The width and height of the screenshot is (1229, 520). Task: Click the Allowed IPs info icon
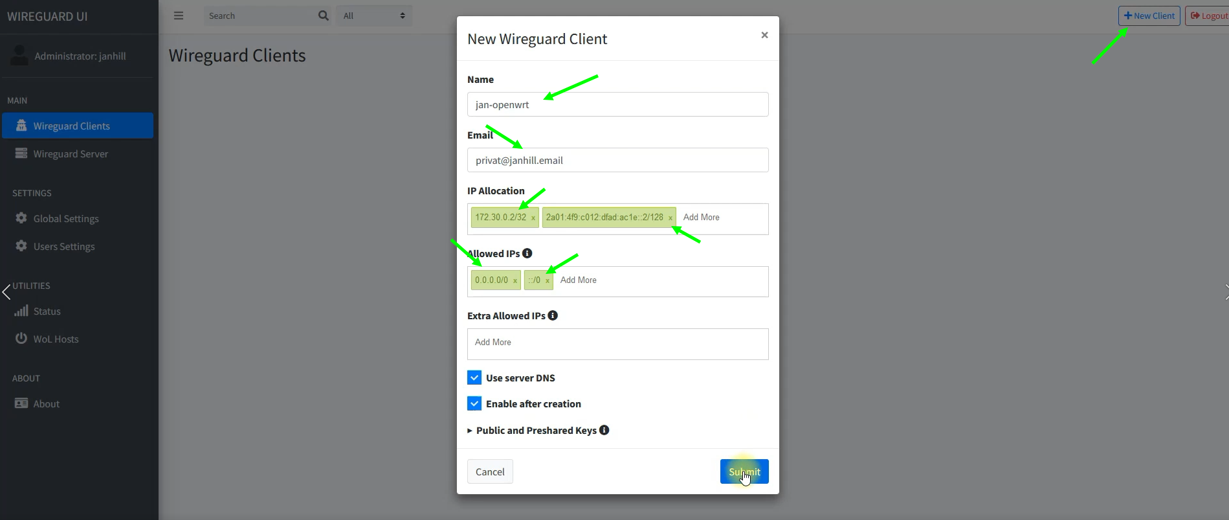pos(527,253)
